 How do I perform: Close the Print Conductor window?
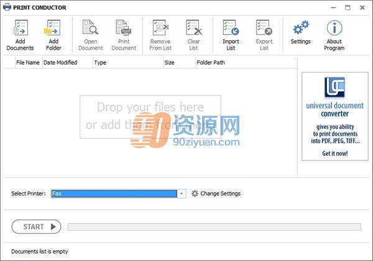362,7
